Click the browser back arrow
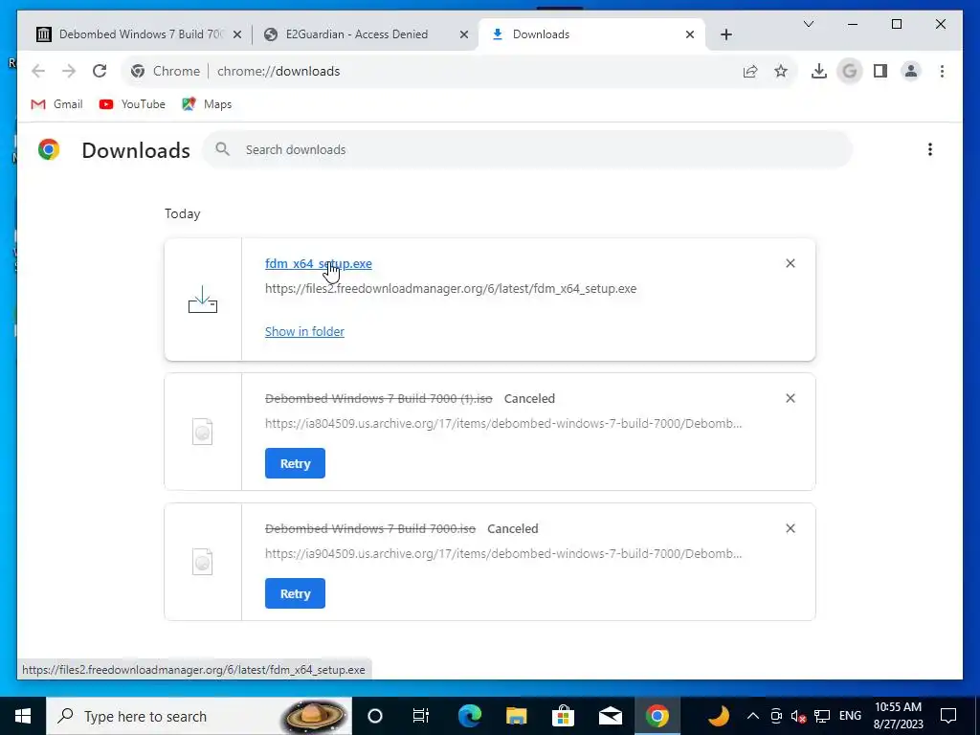 (38, 71)
